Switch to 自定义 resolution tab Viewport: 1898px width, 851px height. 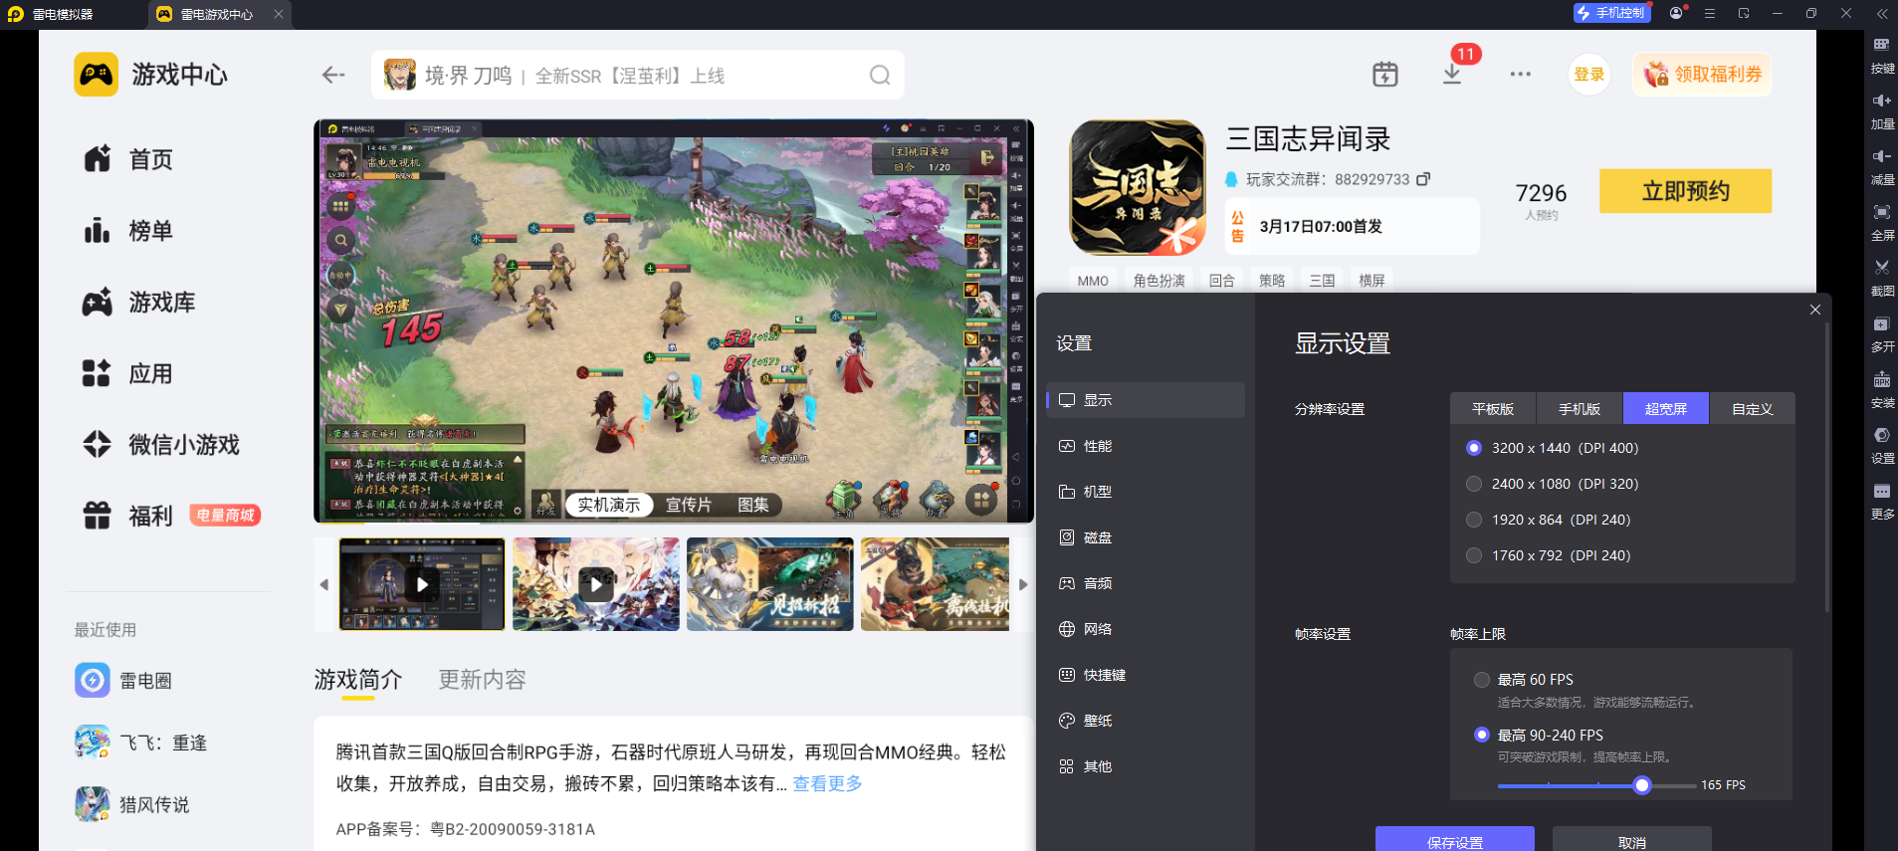pyautogui.click(x=1753, y=409)
